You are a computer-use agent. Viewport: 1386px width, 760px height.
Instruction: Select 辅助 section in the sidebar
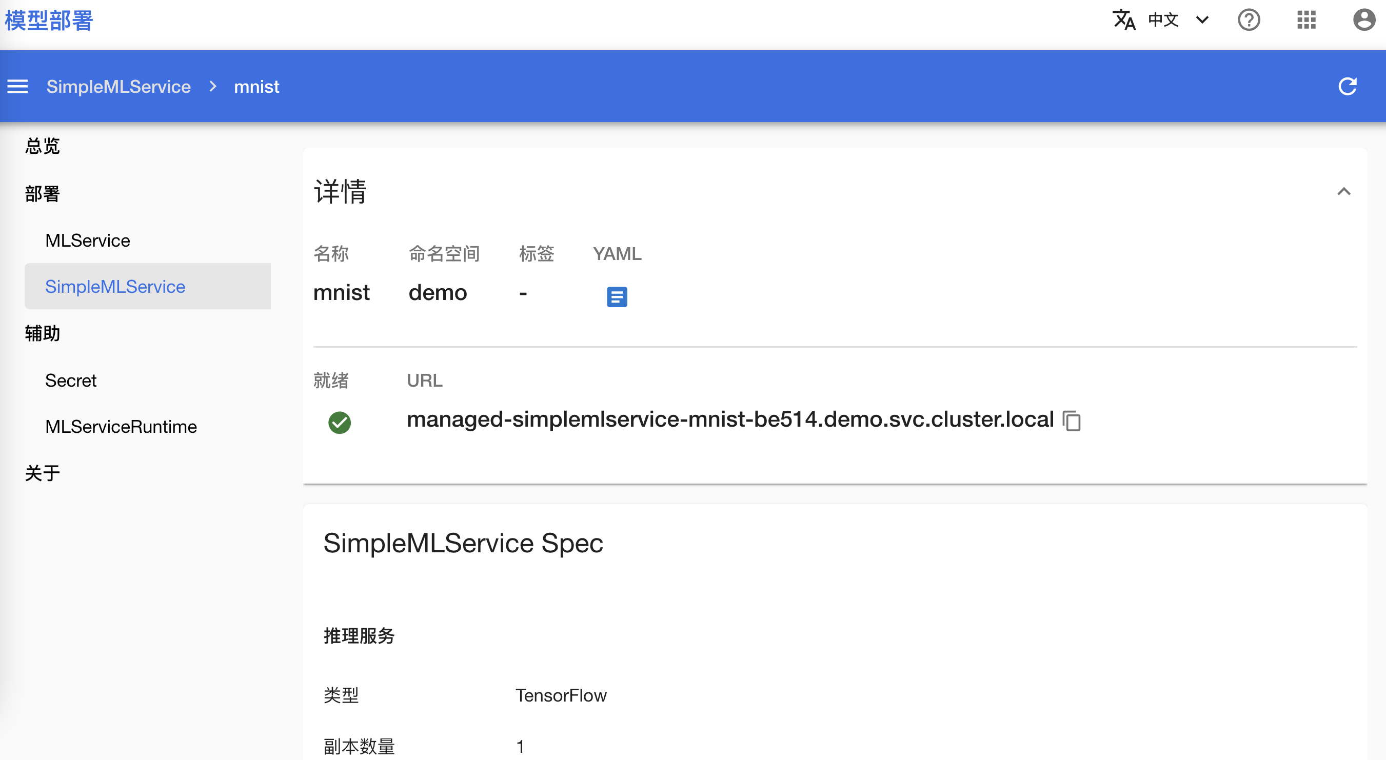pyautogui.click(x=43, y=333)
